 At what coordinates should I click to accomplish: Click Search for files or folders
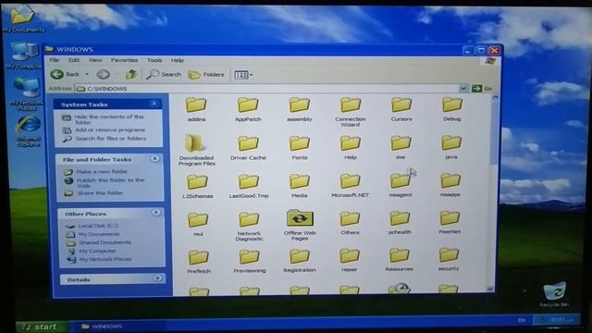click(x=111, y=138)
